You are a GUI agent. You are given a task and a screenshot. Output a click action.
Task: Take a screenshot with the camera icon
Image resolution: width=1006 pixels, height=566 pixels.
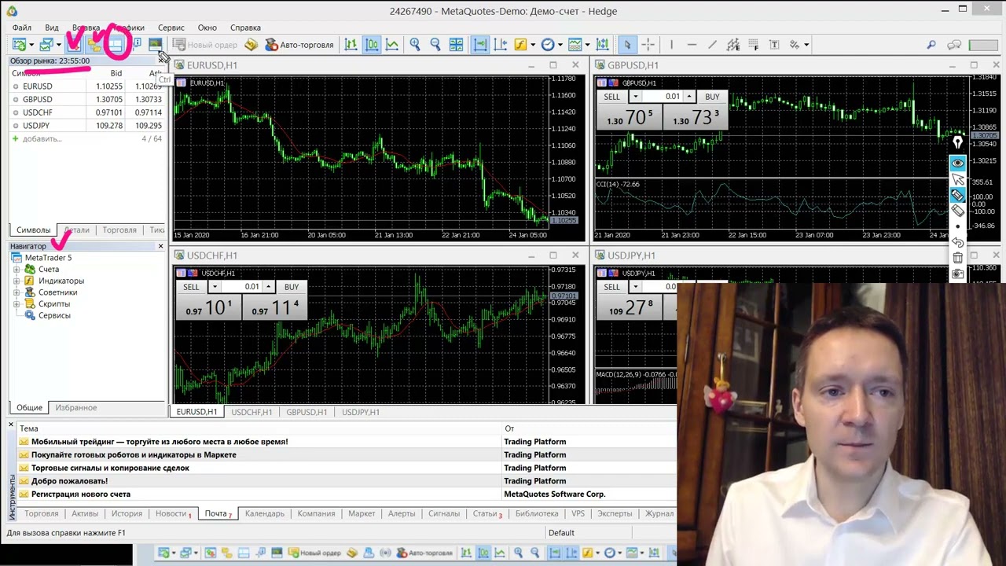(x=957, y=274)
